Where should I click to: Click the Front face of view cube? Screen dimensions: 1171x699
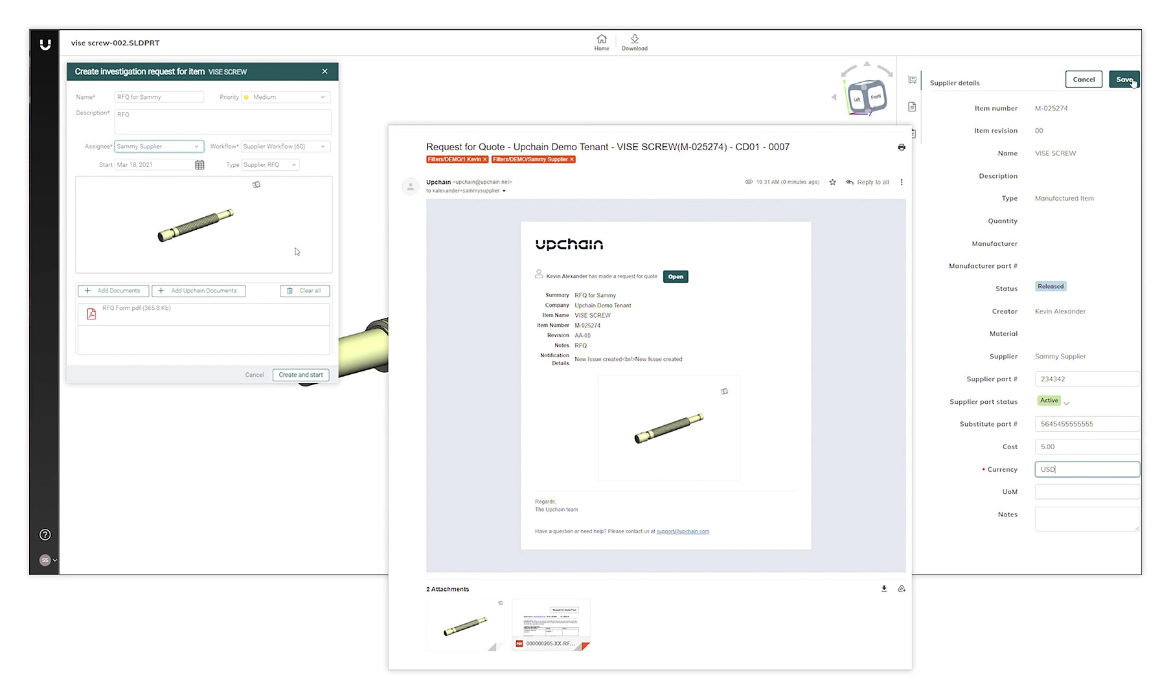click(x=876, y=97)
